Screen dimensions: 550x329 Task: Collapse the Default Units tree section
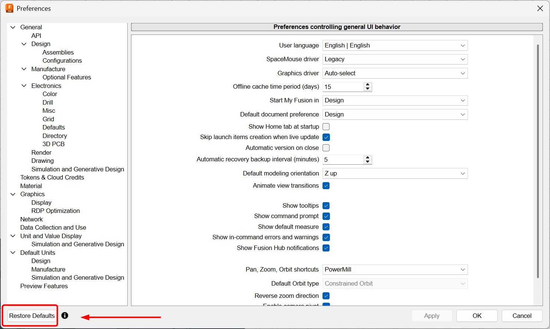pos(13,253)
